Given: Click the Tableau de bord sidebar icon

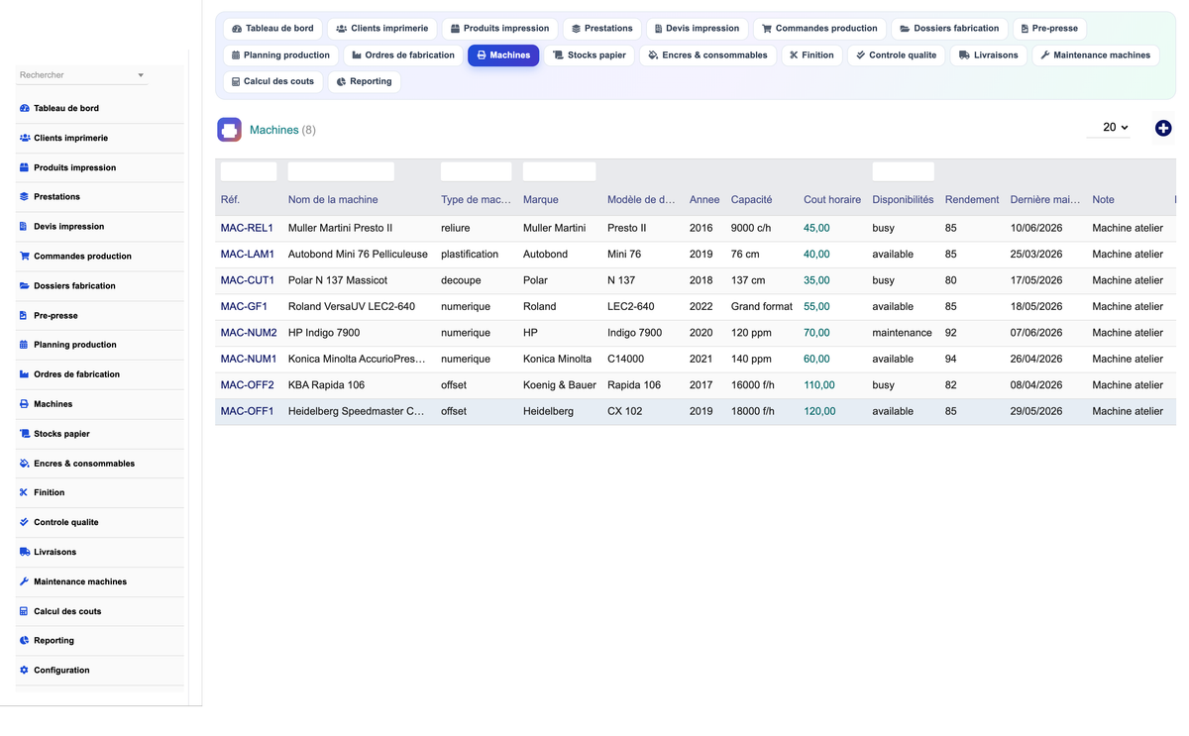Looking at the screenshot, I should (24, 108).
